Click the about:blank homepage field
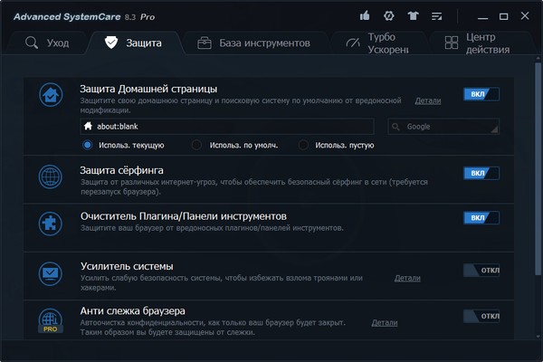 pyautogui.click(x=226, y=127)
